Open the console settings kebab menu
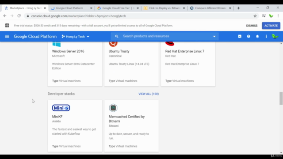This screenshot has height=159, width=283. pos(266,36)
